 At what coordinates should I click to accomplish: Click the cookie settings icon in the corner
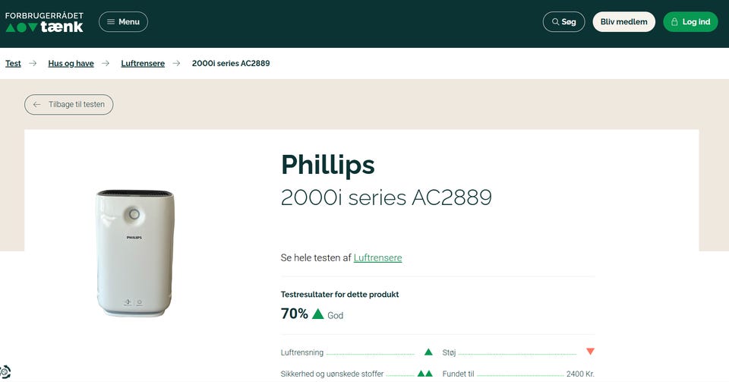pyautogui.click(x=5, y=372)
